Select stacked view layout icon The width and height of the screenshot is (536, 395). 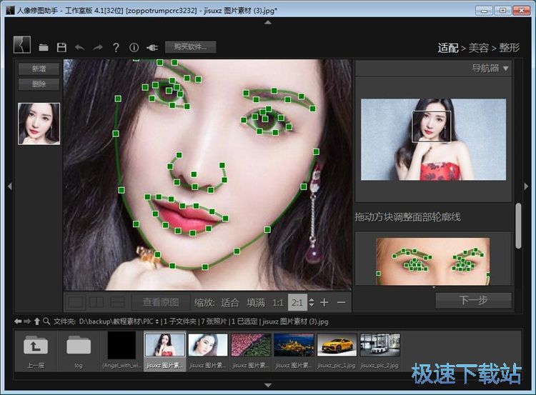[118, 302]
